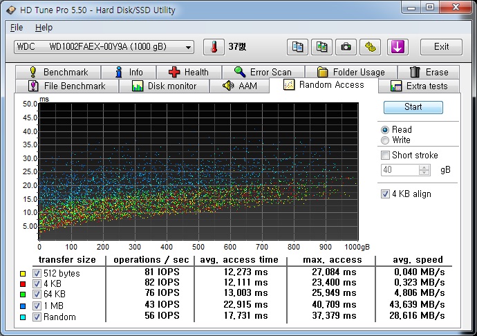
Task: Click the max. access column header
Action: [x=333, y=260]
